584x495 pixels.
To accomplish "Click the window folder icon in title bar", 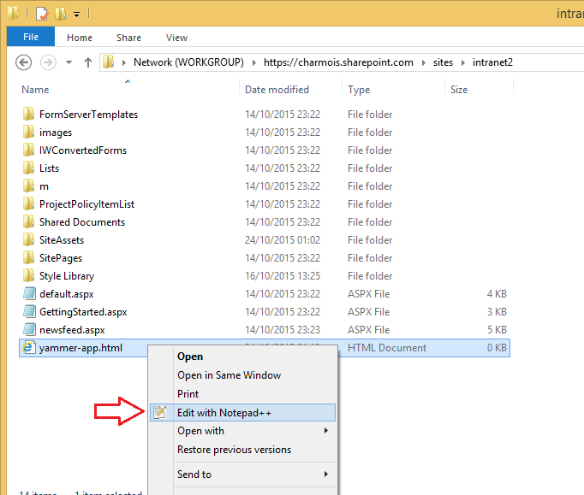I will 13,13.
